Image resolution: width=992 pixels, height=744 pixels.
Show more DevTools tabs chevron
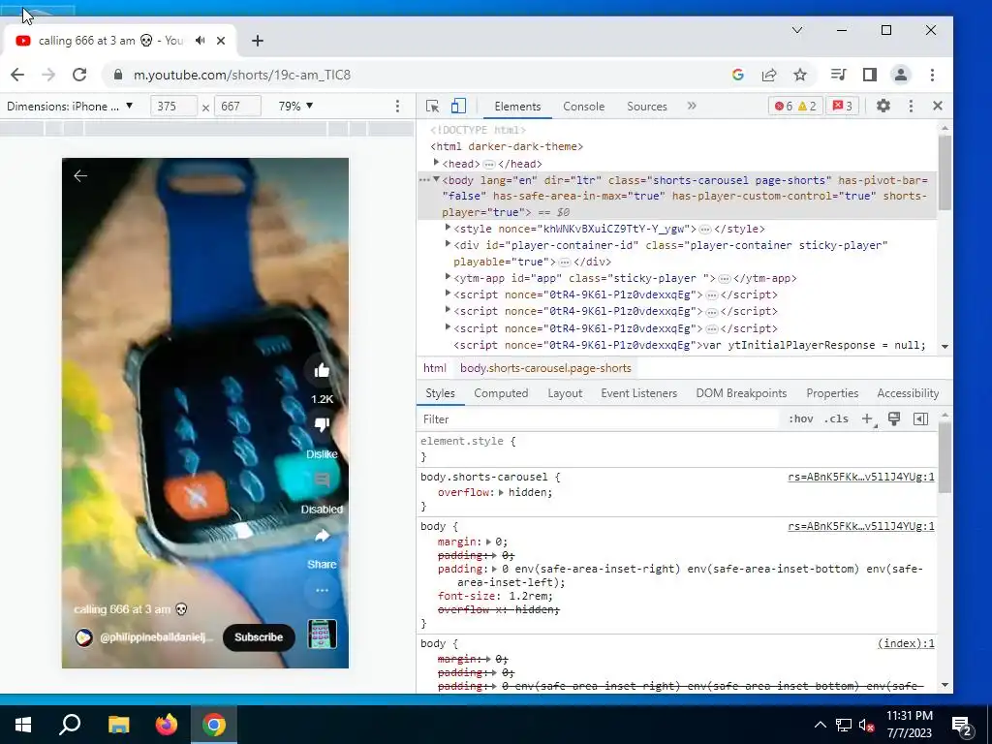pos(692,107)
